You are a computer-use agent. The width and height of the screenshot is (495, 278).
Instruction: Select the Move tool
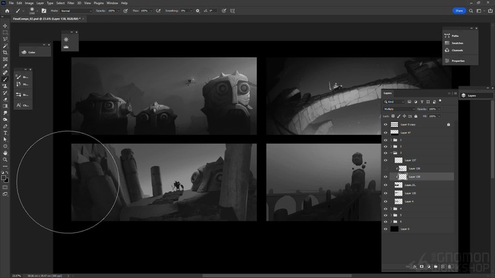[x=5, y=26]
